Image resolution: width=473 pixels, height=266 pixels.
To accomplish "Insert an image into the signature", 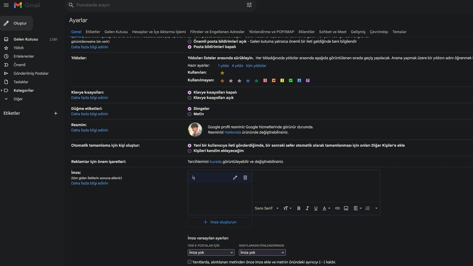I will point(346,208).
